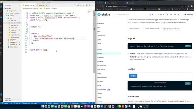The image size is (194, 109).
Task: Start Live Share from status bar
Action: click(x=25, y=103)
